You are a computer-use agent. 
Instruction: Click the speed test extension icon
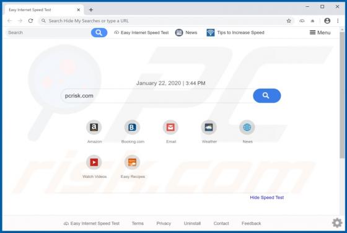[302, 21]
